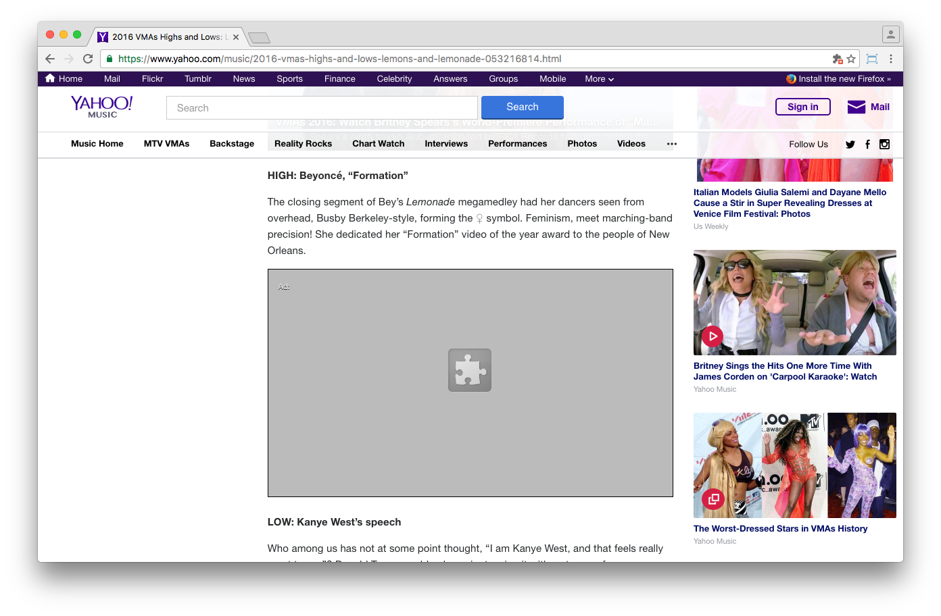Image resolution: width=941 pixels, height=616 pixels.
Task: Open Videos section
Action: 631,144
